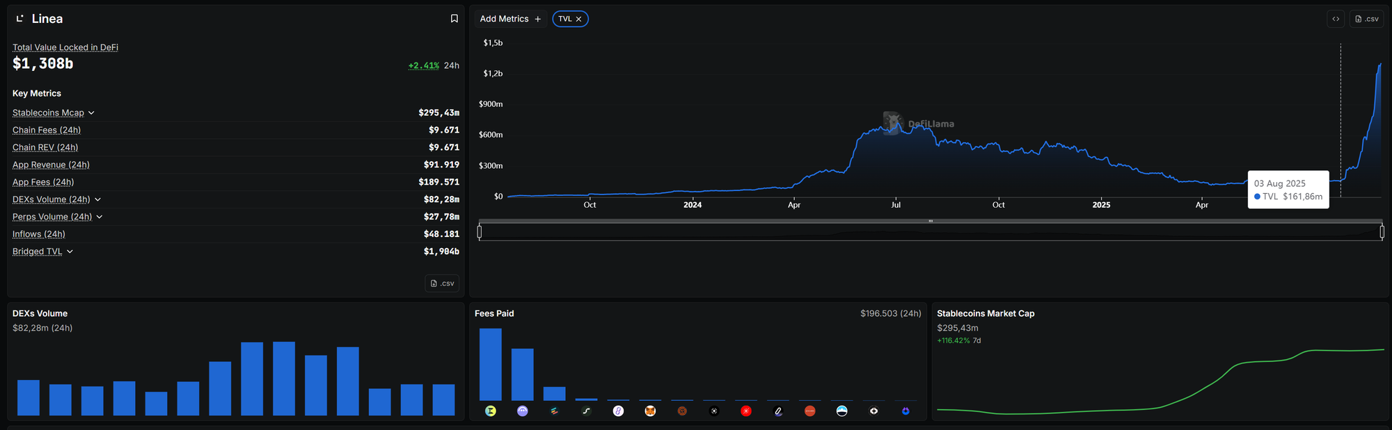1392x430 pixels.
Task: Click the black four-point star protocol icon
Action: pos(874,411)
